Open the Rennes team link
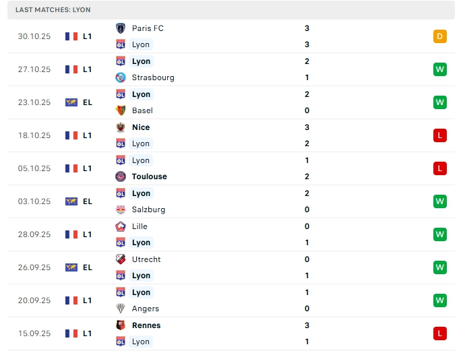The image size is (463, 351). pyautogui.click(x=146, y=325)
